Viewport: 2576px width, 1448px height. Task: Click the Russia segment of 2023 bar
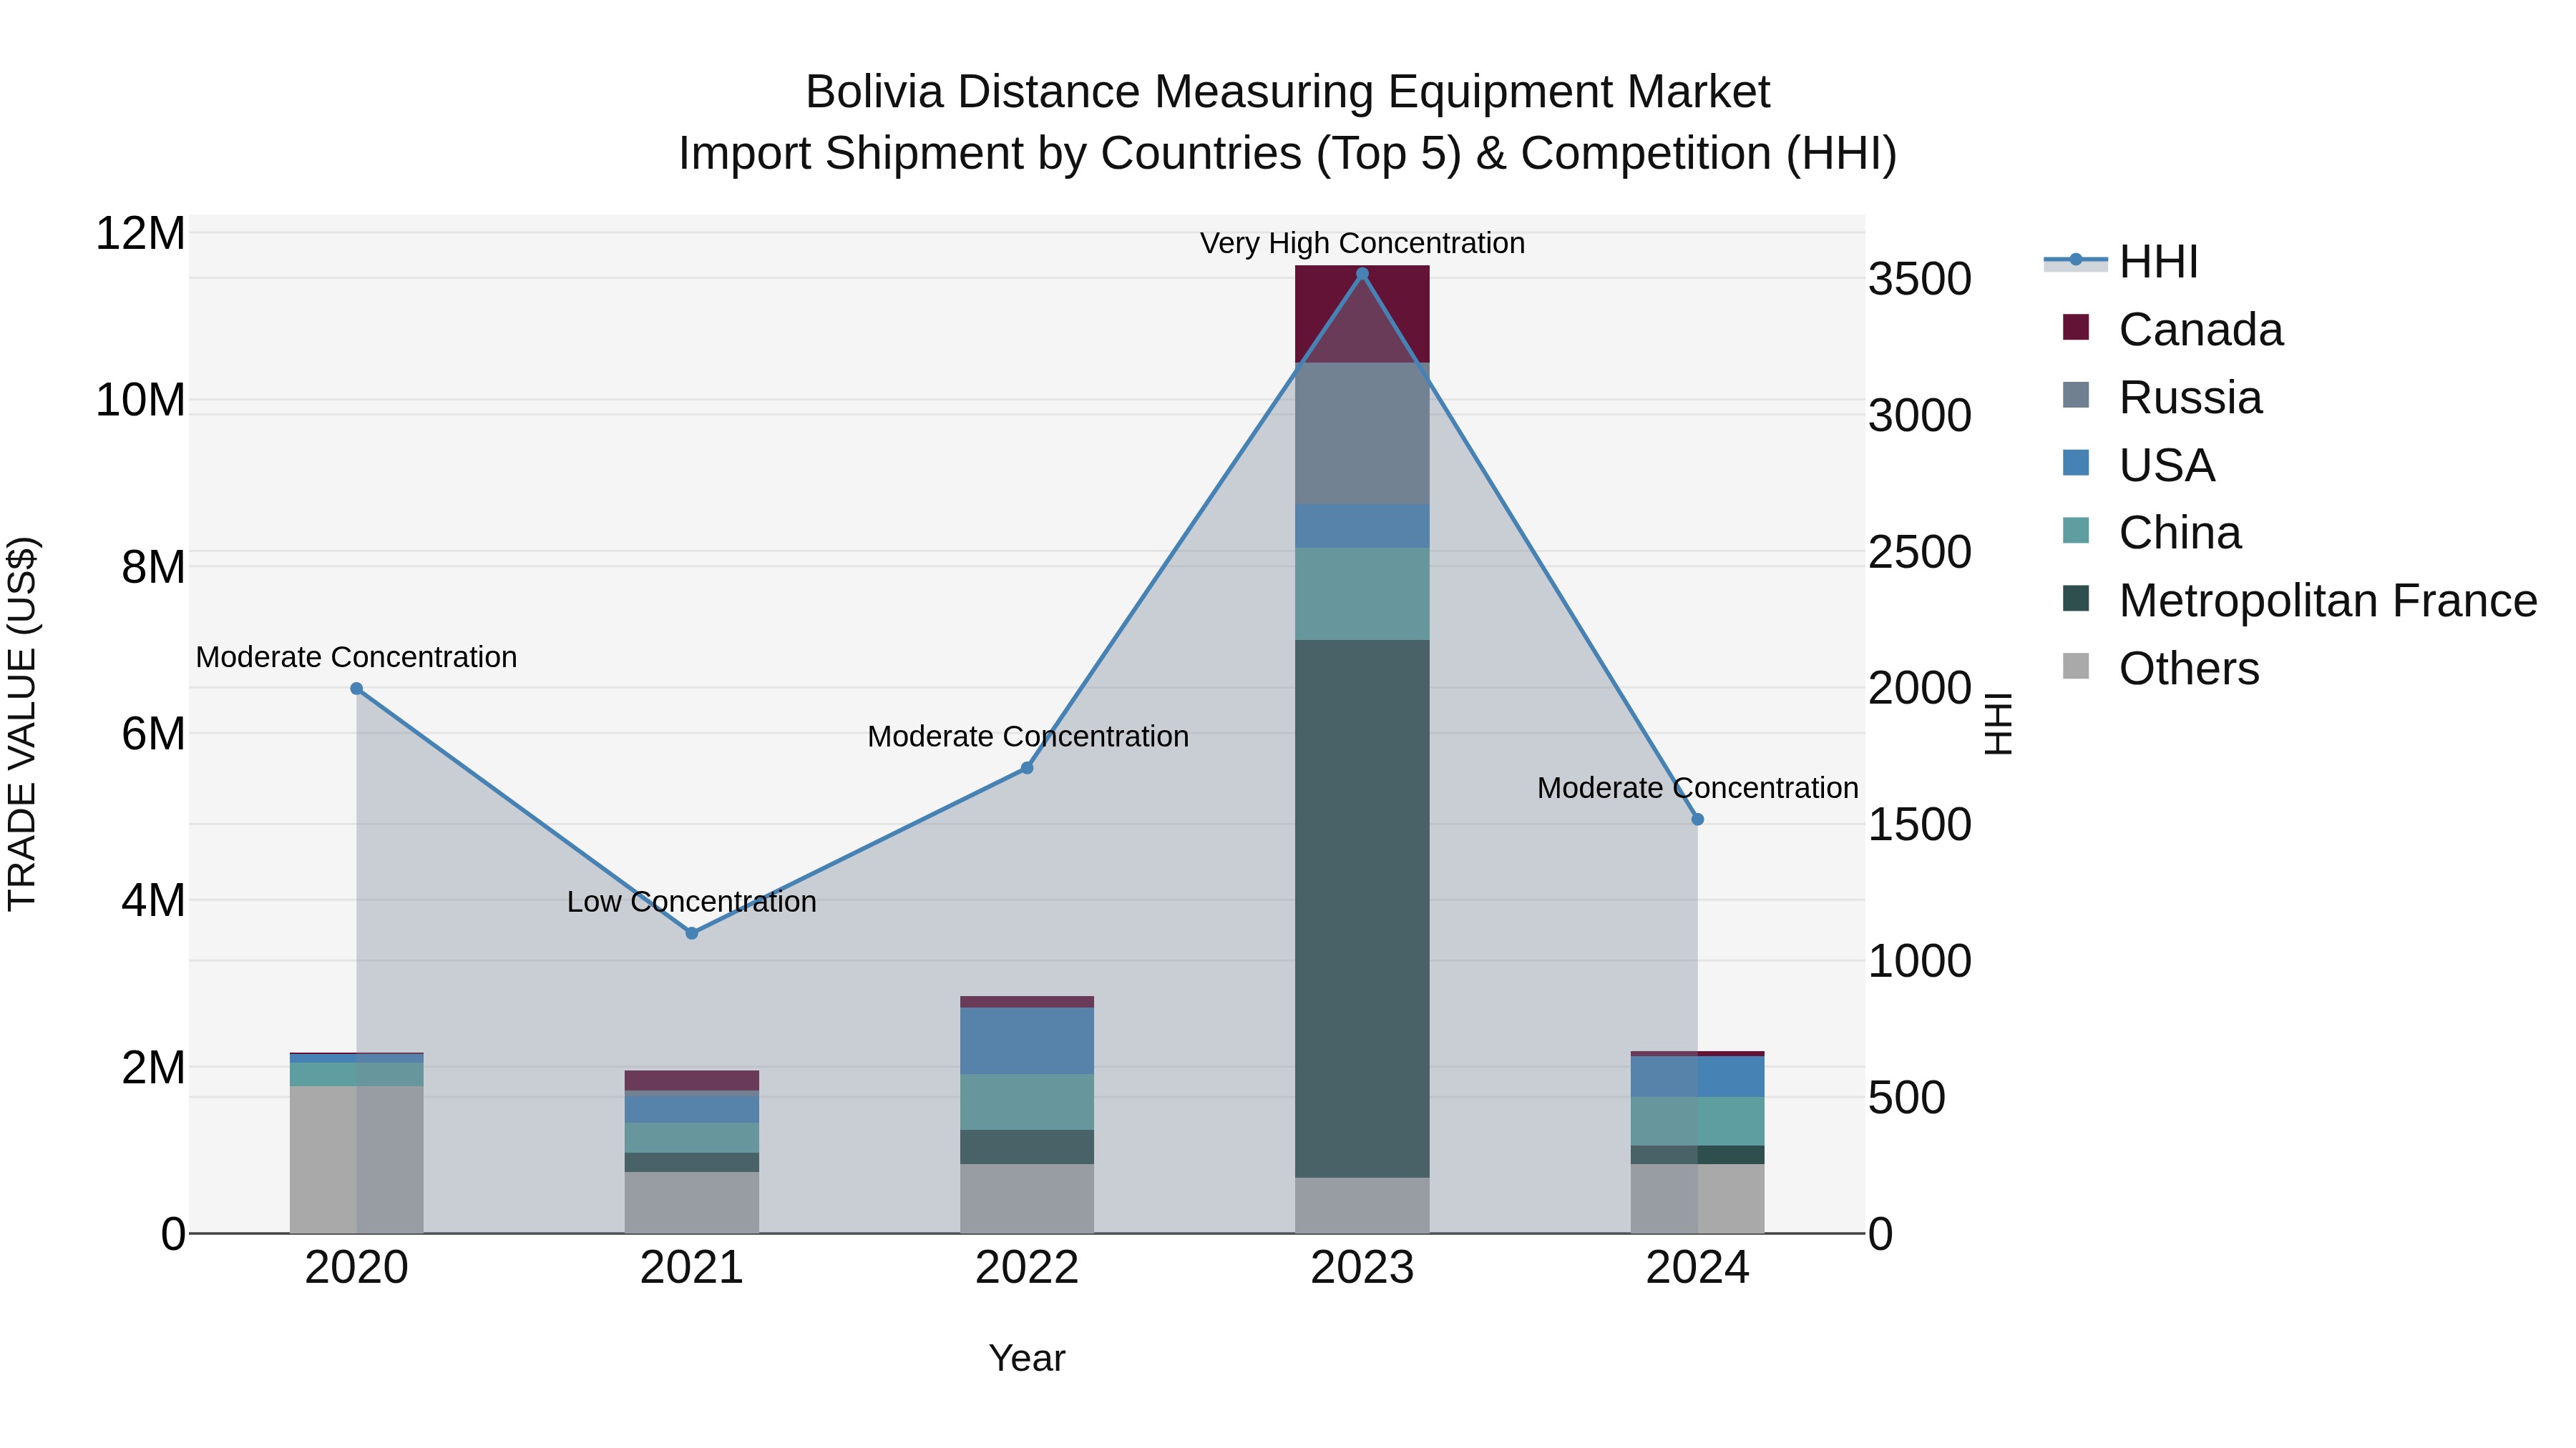(1362, 434)
